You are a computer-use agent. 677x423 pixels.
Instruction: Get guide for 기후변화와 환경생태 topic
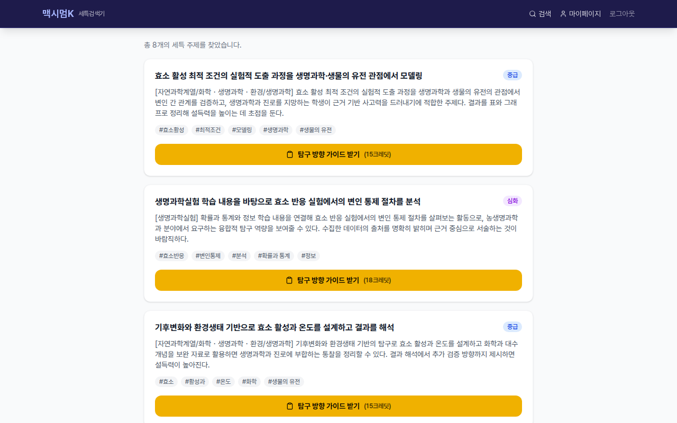[338, 406]
